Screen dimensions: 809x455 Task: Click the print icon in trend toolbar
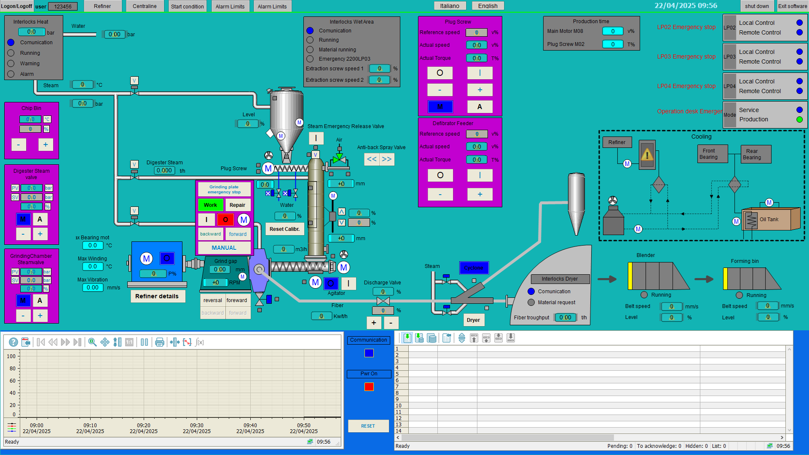[x=159, y=342]
